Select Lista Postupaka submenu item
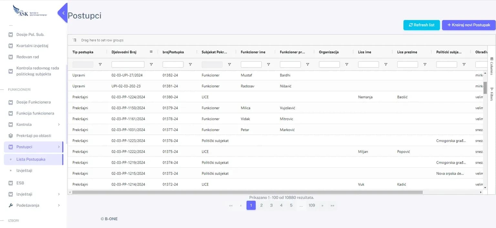This screenshot has height=228, width=496. pos(34,159)
